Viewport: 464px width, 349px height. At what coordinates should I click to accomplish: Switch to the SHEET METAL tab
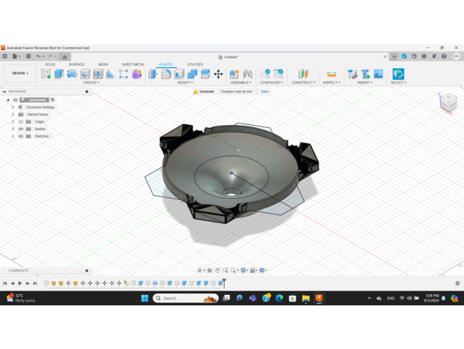tap(133, 64)
